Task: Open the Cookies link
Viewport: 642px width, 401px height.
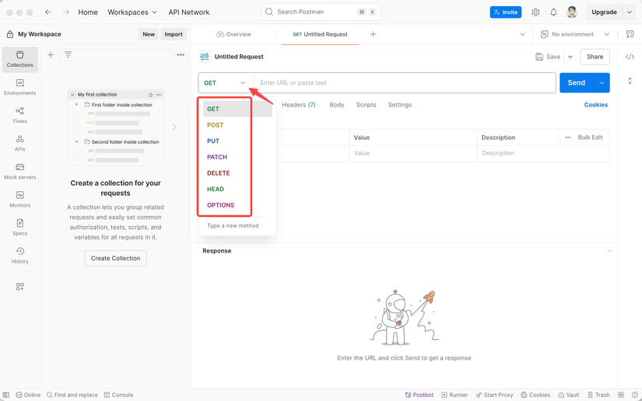Action: pyautogui.click(x=596, y=105)
